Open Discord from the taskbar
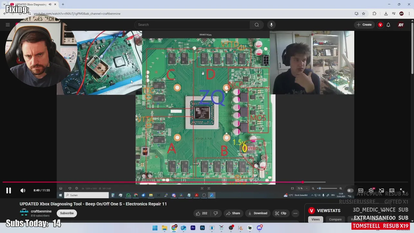414x233 pixels. click(x=259, y=228)
